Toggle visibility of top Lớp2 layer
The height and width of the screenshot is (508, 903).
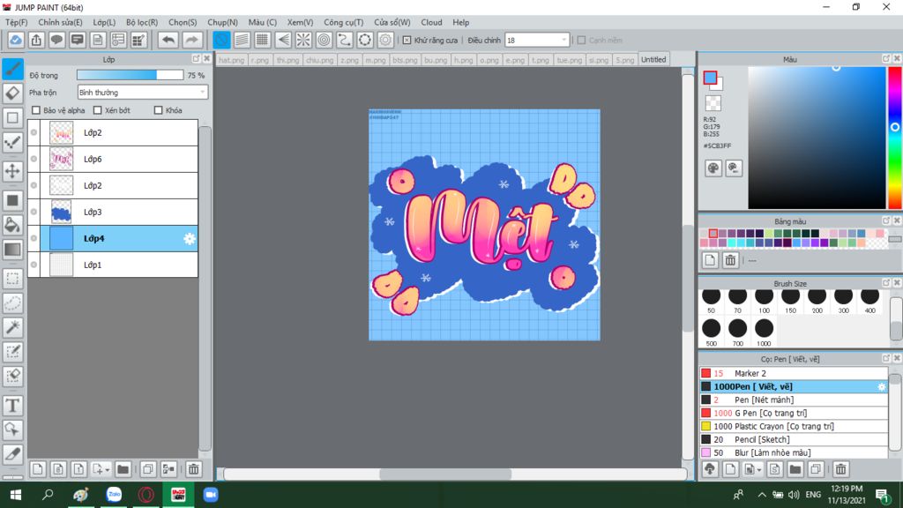pos(34,132)
